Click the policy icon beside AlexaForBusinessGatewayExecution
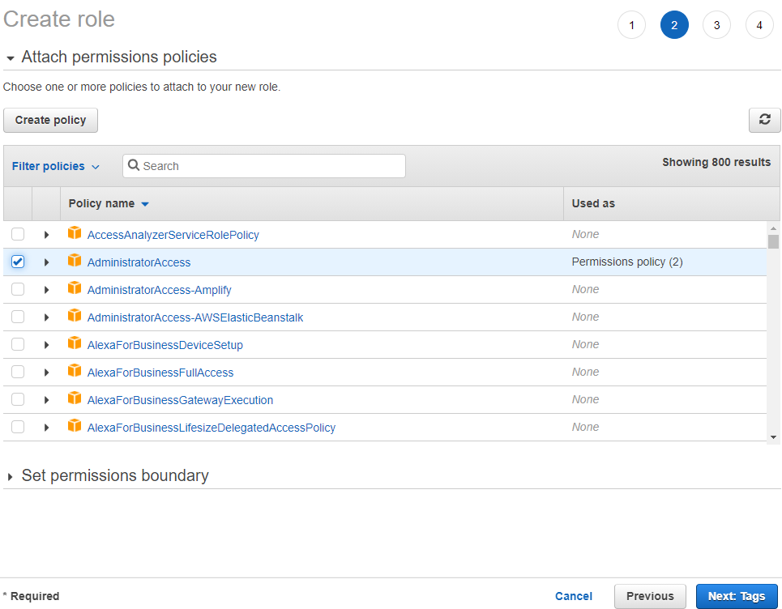 point(75,398)
